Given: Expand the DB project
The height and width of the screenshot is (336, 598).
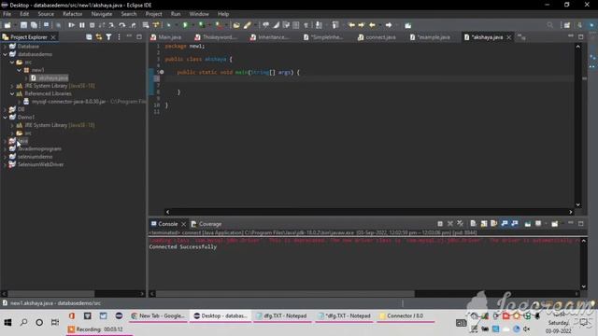Looking at the screenshot, I should click(x=5, y=109).
